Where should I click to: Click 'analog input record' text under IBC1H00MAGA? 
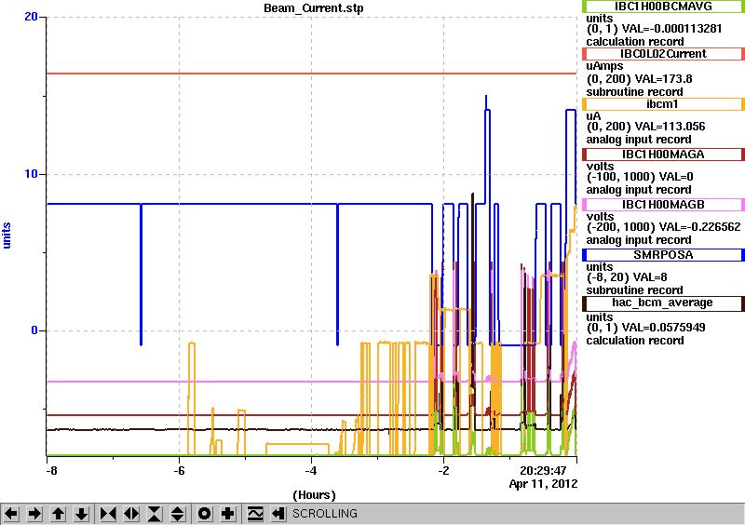pos(639,190)
